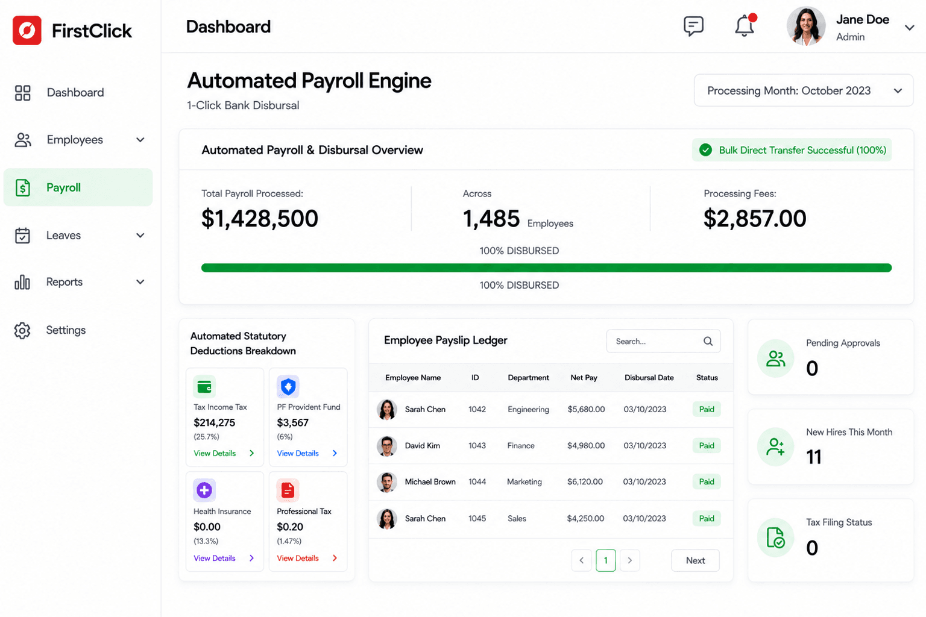View Details for PF Provident Fund
The height and width of the screenshot is (617, 926).
pos(307,453)
